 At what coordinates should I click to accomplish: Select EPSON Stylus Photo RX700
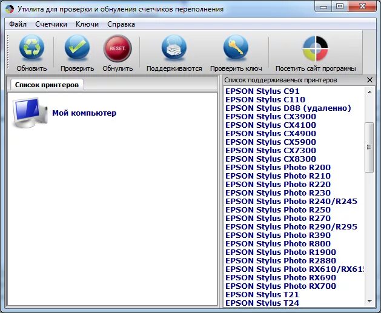pyautogui.click(x=280, y=286)
